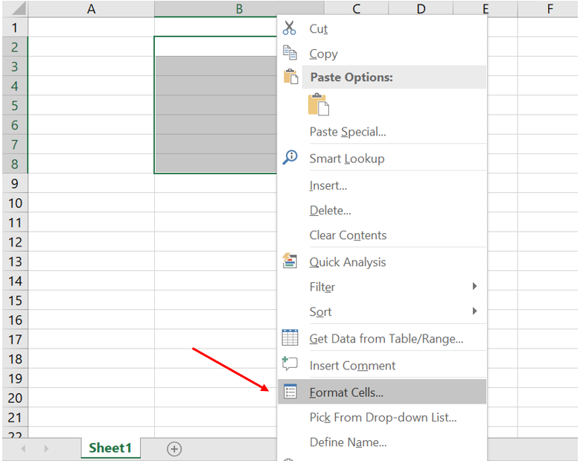Click the Smart Lookup magnifier icon
The image size is (583, 461).
click(290, 158)
